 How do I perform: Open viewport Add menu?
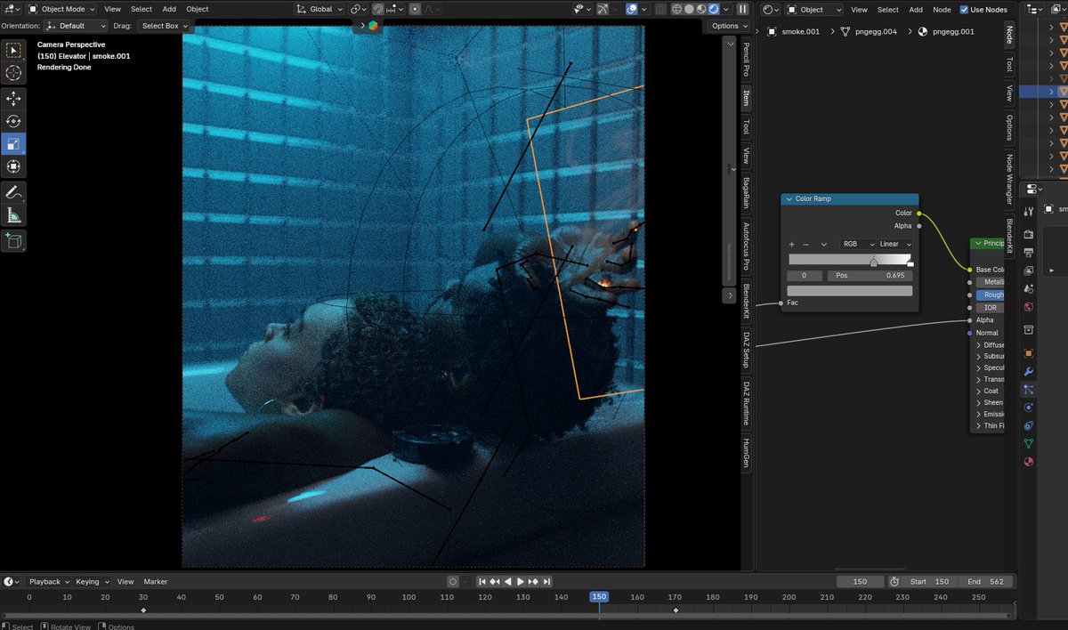click(x=169, y=9)
